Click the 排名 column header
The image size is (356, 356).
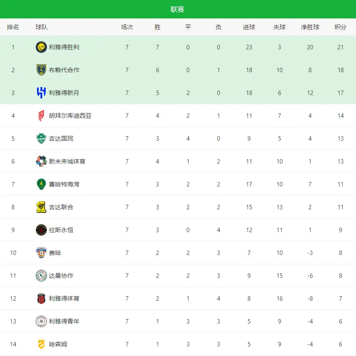[x=13, y=27]
